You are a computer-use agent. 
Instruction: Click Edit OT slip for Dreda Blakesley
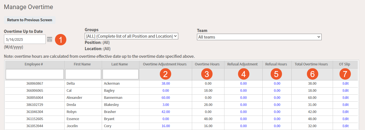(x=345, y=105)
